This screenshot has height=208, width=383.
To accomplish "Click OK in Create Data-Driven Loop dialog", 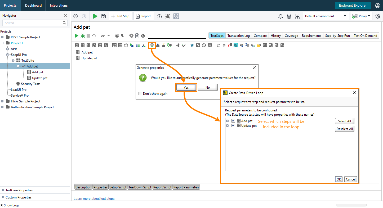I will point(339,179).
